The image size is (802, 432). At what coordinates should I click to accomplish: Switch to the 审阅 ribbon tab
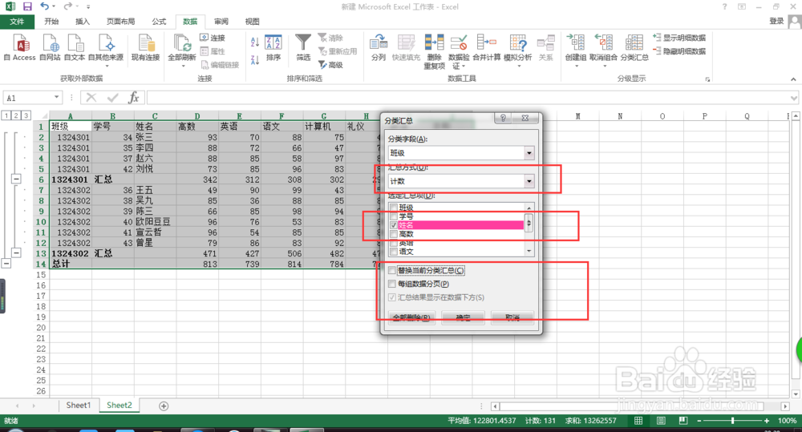click(221, 22)
